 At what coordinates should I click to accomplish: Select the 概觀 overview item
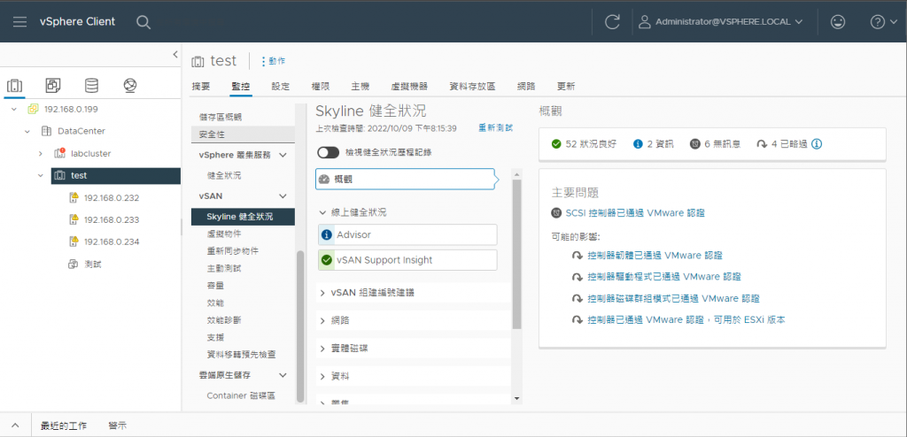(405, 180)
